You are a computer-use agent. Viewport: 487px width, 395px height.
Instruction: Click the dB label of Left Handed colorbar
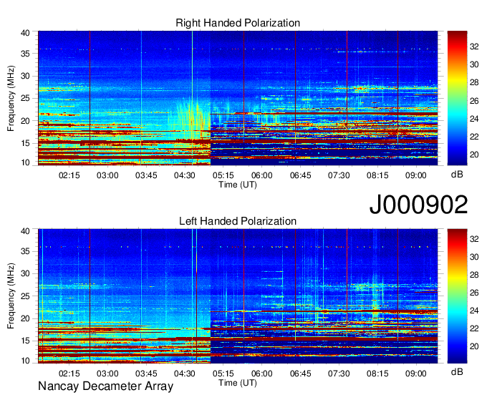[x=457, y=371]
